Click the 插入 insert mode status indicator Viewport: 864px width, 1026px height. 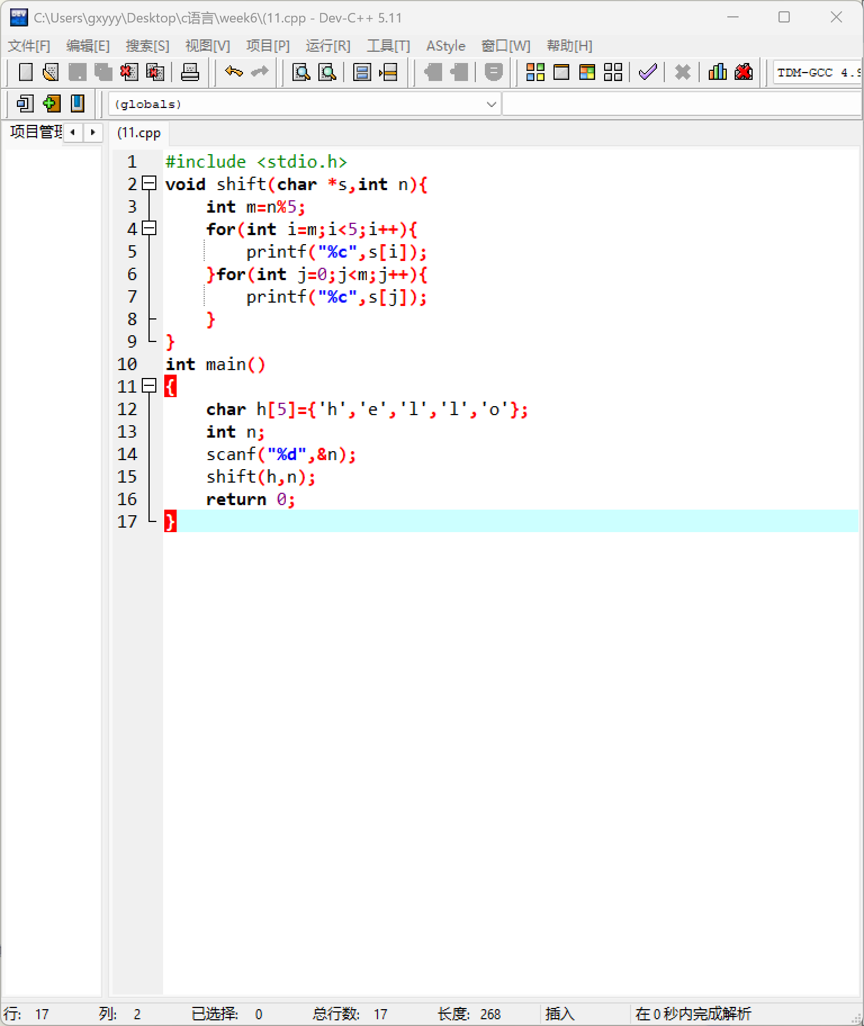tap(560, 1014)
